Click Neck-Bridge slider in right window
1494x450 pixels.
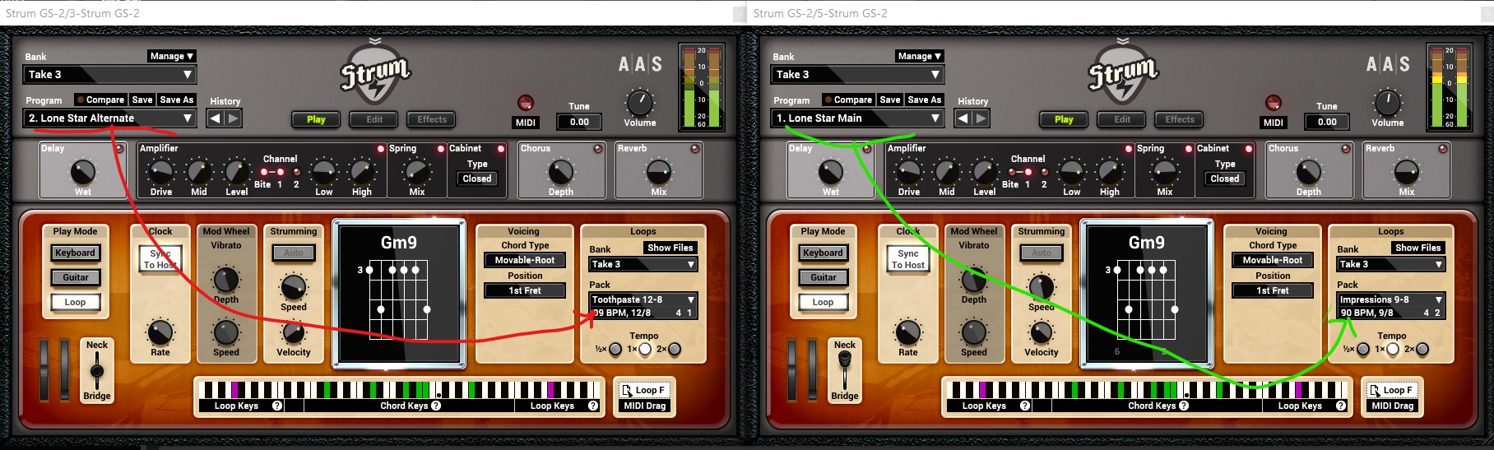click(845, 370)
